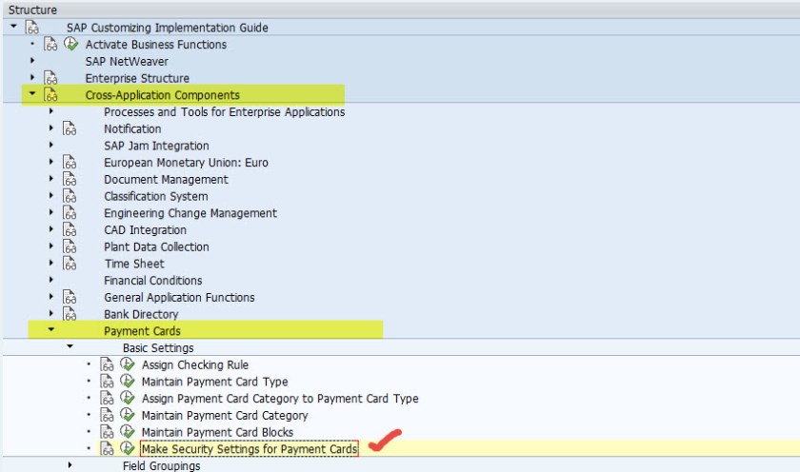The height and width of the screenshot is (472, 800).
Task: Select the General Application Functions entry
Action: (x=179, y=298)
